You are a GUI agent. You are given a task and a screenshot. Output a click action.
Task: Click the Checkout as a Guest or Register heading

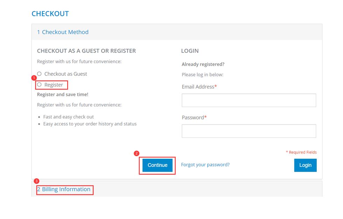click(86, 51)
